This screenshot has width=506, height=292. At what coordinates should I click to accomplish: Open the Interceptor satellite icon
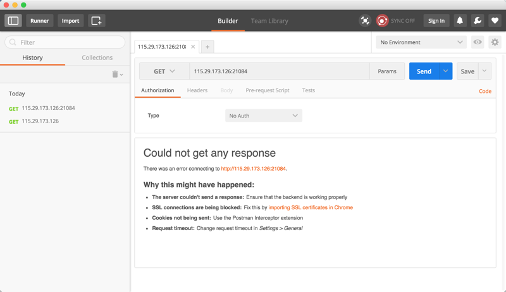(365, 21)
